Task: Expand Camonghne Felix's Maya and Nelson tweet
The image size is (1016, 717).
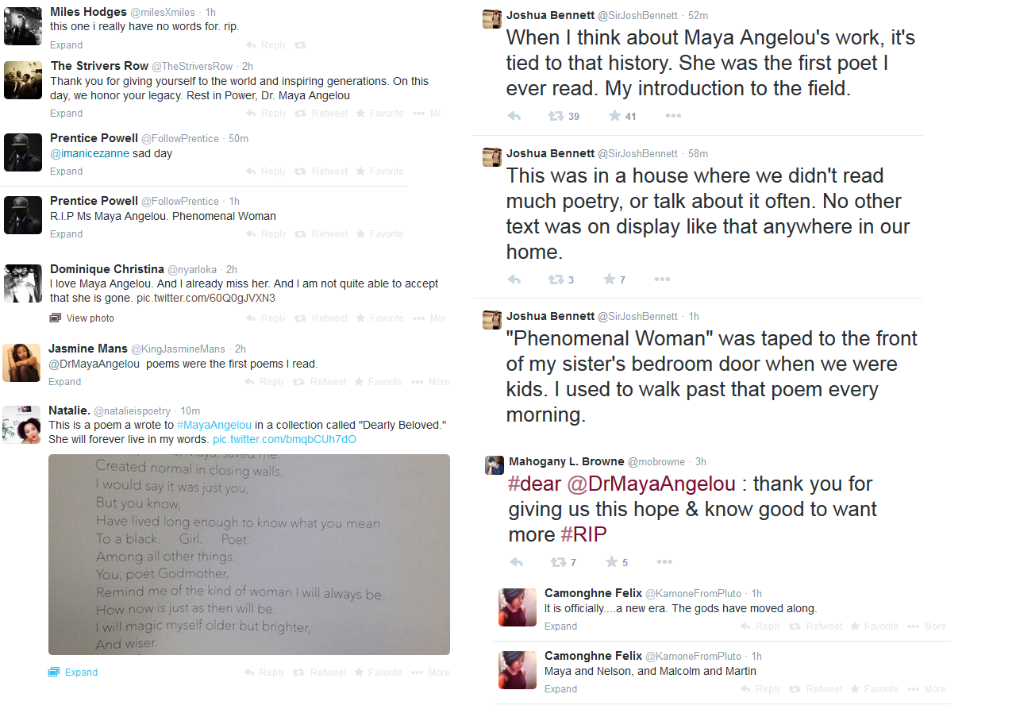Action: click(560, 689)
